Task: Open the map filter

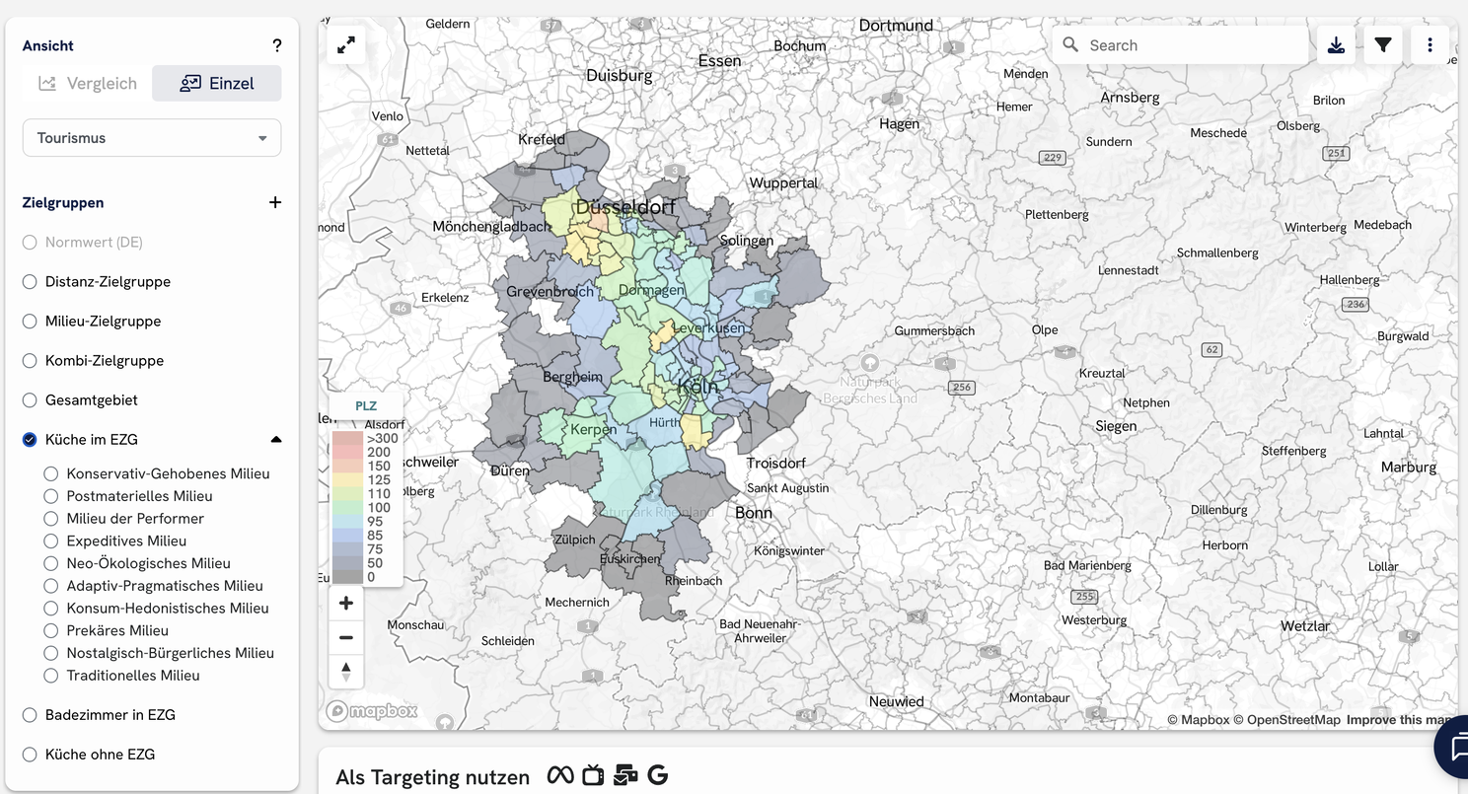Action: pos(1383,45)
